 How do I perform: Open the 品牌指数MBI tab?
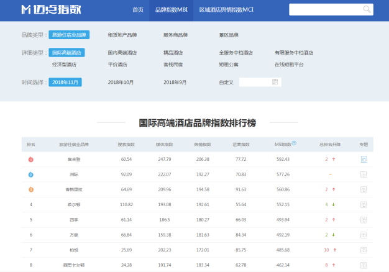coord(171,10)
